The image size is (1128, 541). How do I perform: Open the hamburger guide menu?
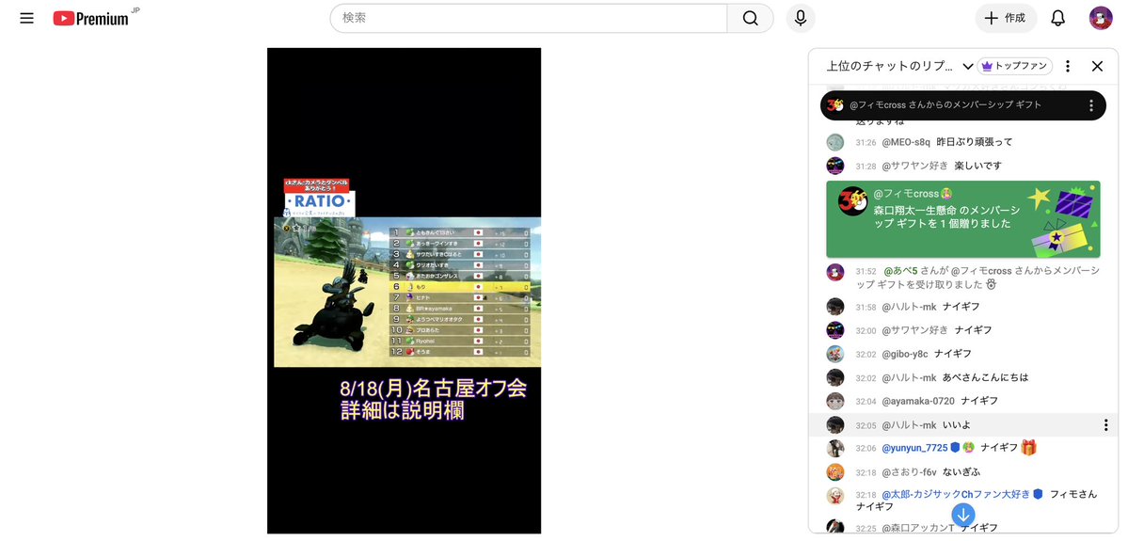(x=26, y=18)
